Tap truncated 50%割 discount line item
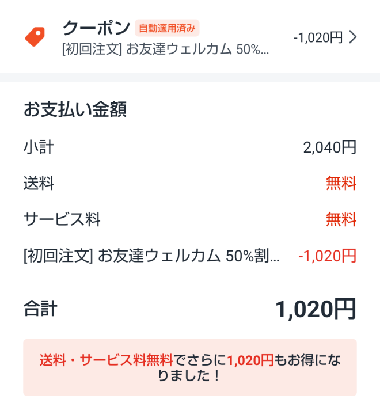Viewport: 380px width, 403px height. (x=151, y=256)
